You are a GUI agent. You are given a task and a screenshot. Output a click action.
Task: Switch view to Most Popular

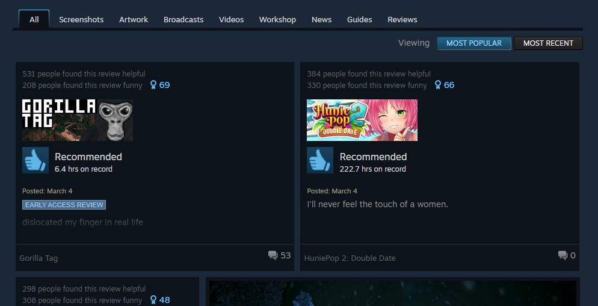474,43
